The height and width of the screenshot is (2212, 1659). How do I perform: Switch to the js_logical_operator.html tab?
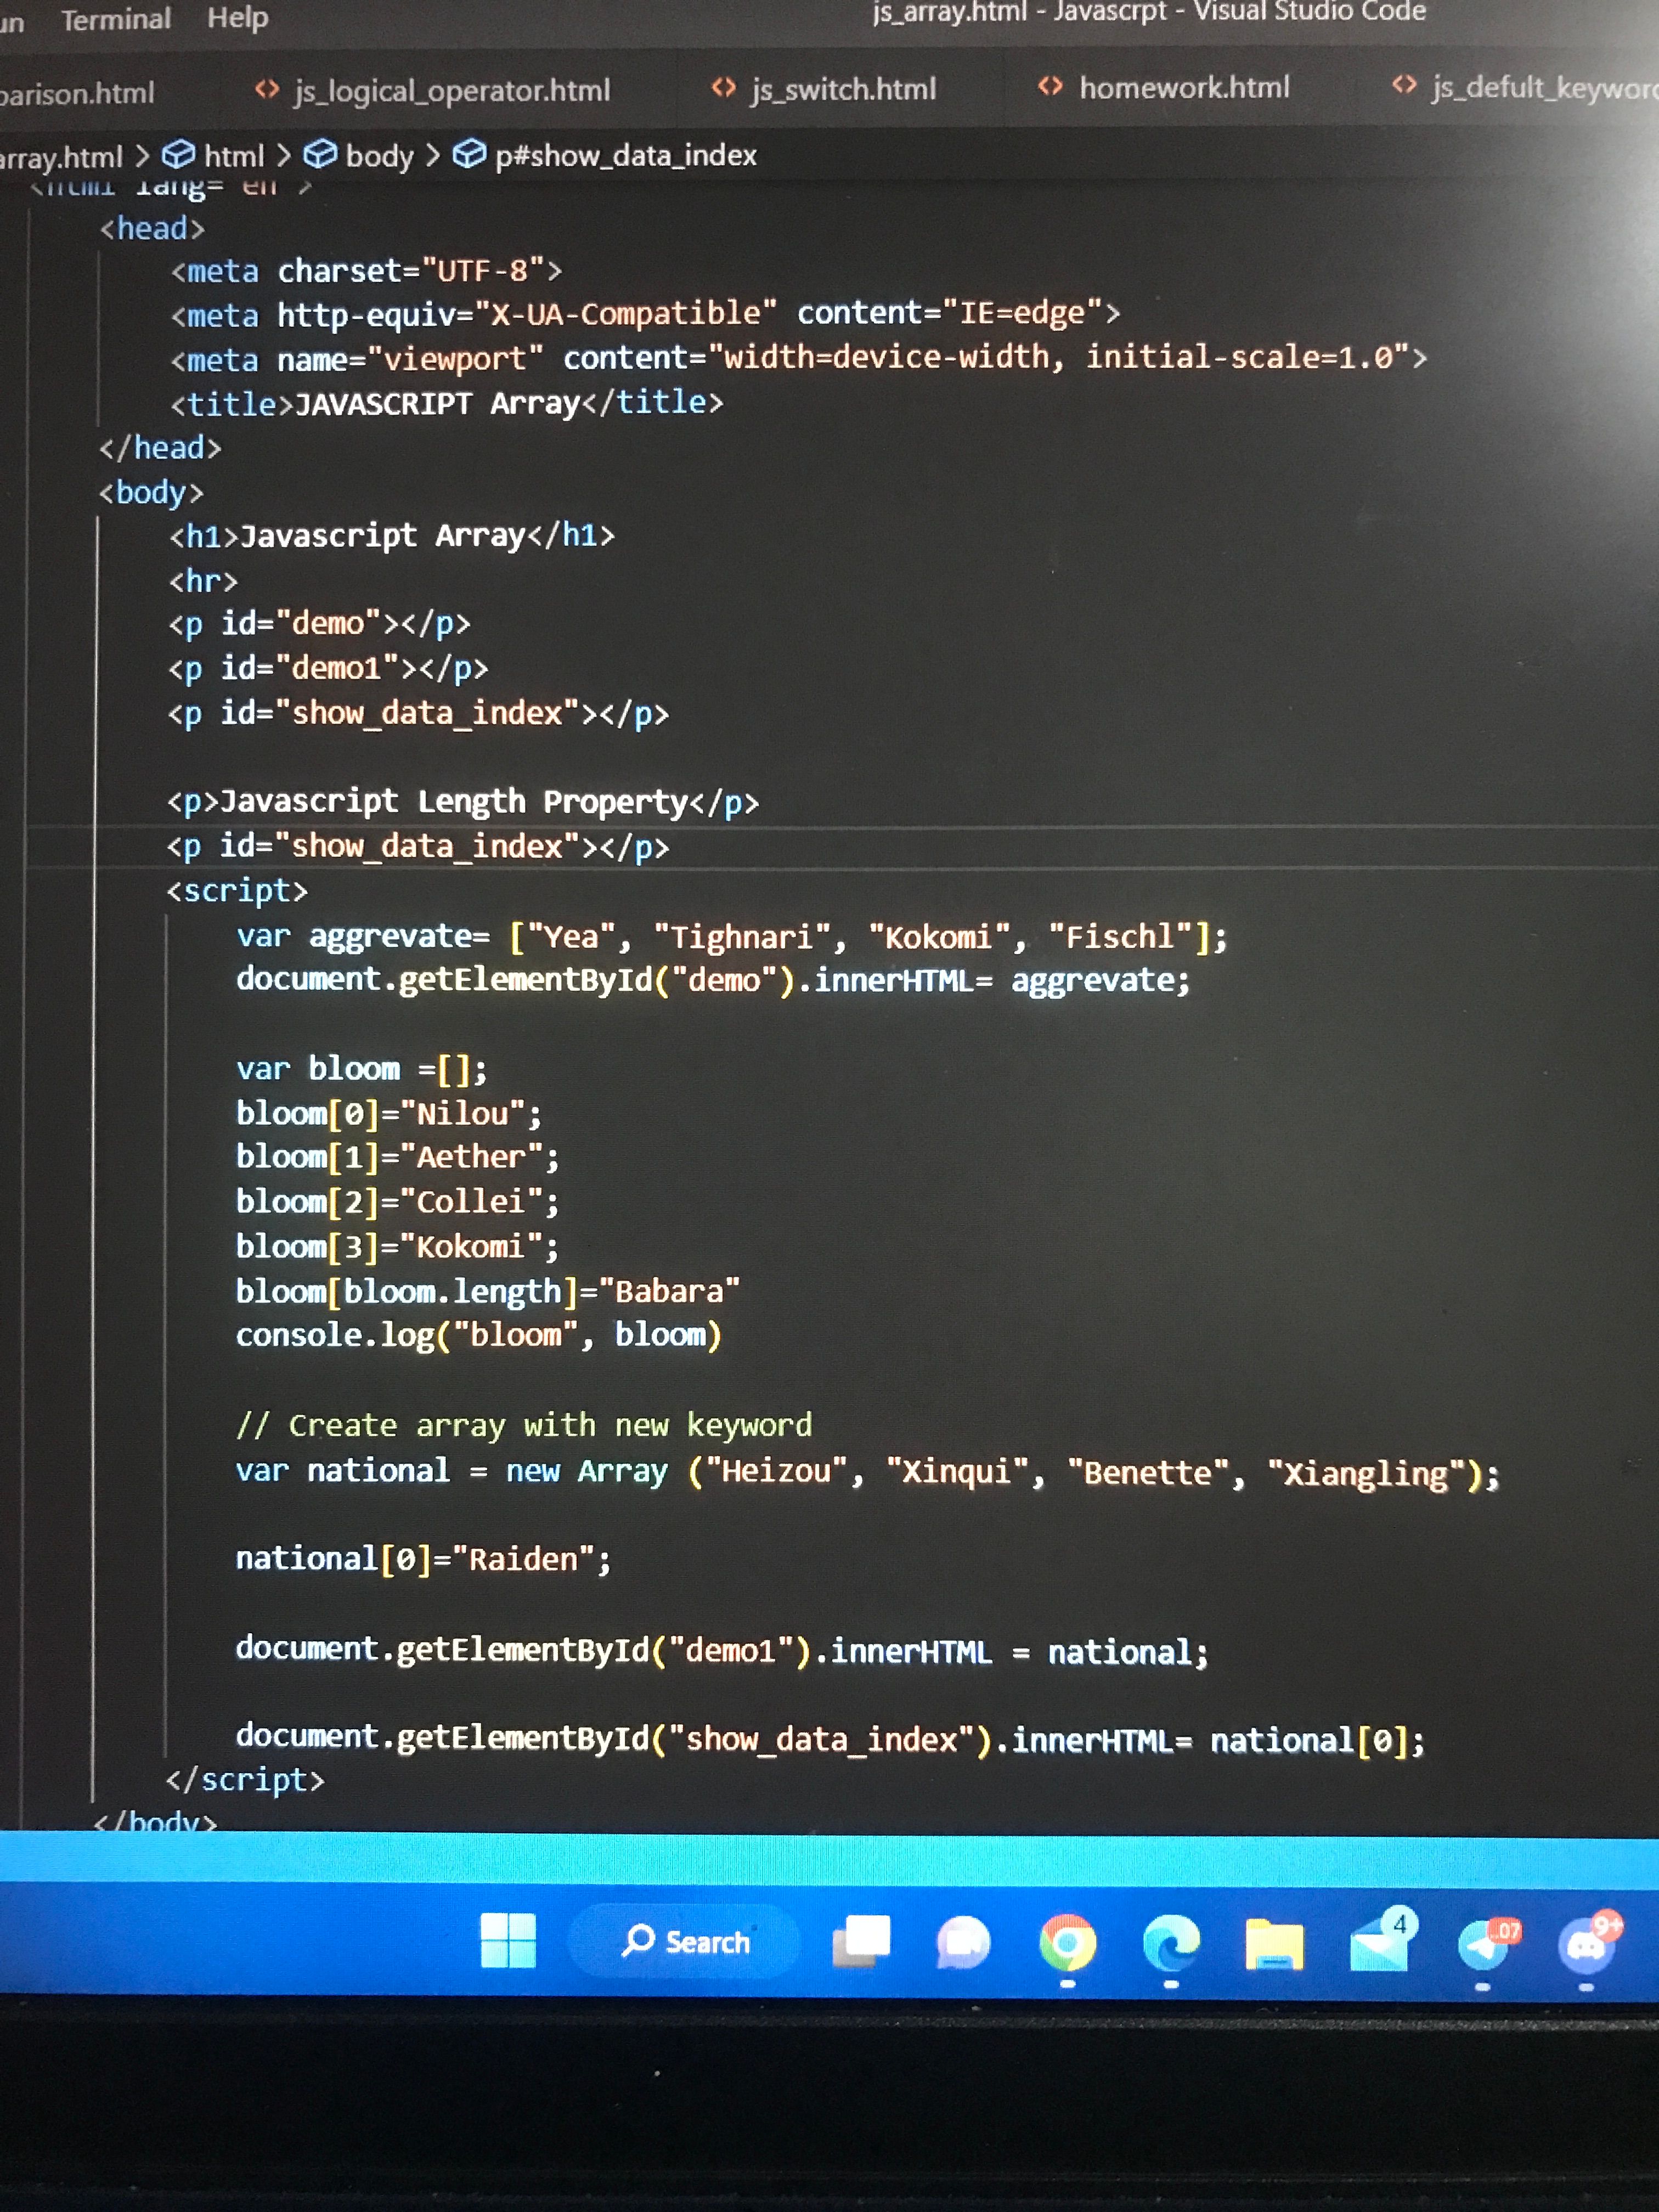(x=451, y=90)
